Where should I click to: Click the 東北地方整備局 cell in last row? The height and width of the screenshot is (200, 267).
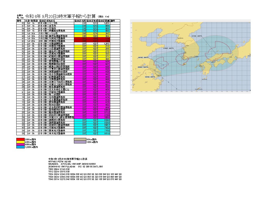click(x=61, y=133)
